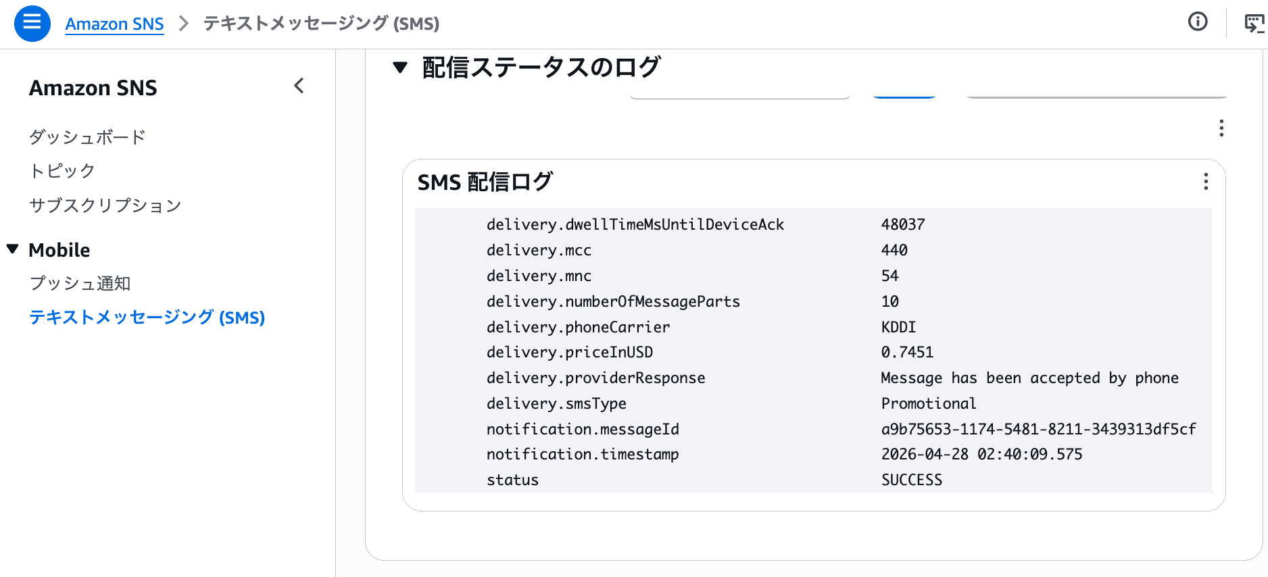Click the carrier value KDDI
This screenshot has height=577, width=1268.
[898, 327]
